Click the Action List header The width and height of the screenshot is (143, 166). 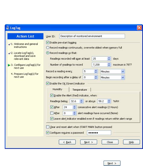point(25,36)
